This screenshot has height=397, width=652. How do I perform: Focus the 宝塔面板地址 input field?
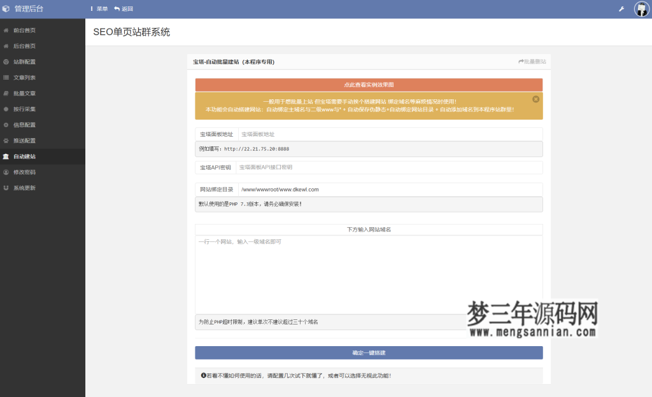[382, 134]
